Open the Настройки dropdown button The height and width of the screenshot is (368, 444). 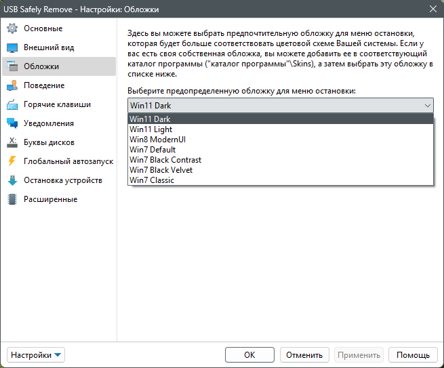click(x=36, y=355)
